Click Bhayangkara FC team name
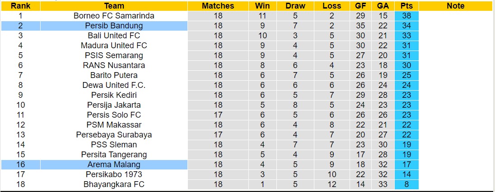 click(114, 184)
